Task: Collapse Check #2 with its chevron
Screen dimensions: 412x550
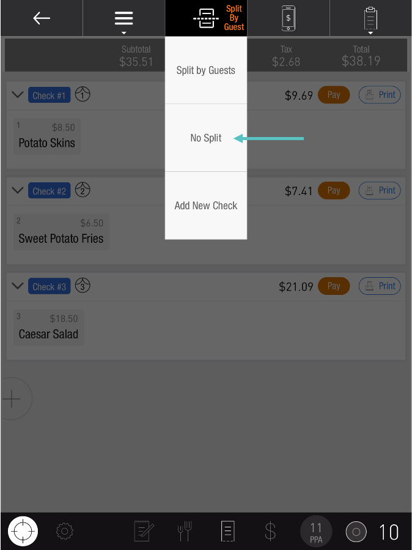Action: pos(18,190)
